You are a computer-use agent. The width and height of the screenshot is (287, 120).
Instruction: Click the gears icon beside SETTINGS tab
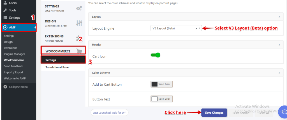pyautogui.click(x=79, y=8)
